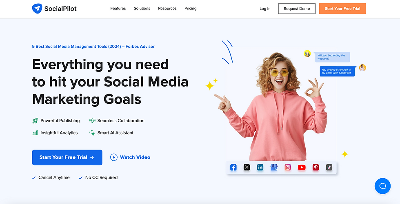Image resolution: width=400 pixels, height=204 pixels.
Task: Open the Solutions menu
Action: [142, 9]
